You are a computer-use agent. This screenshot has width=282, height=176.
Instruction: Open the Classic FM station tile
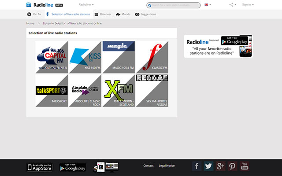coord(152,57)
